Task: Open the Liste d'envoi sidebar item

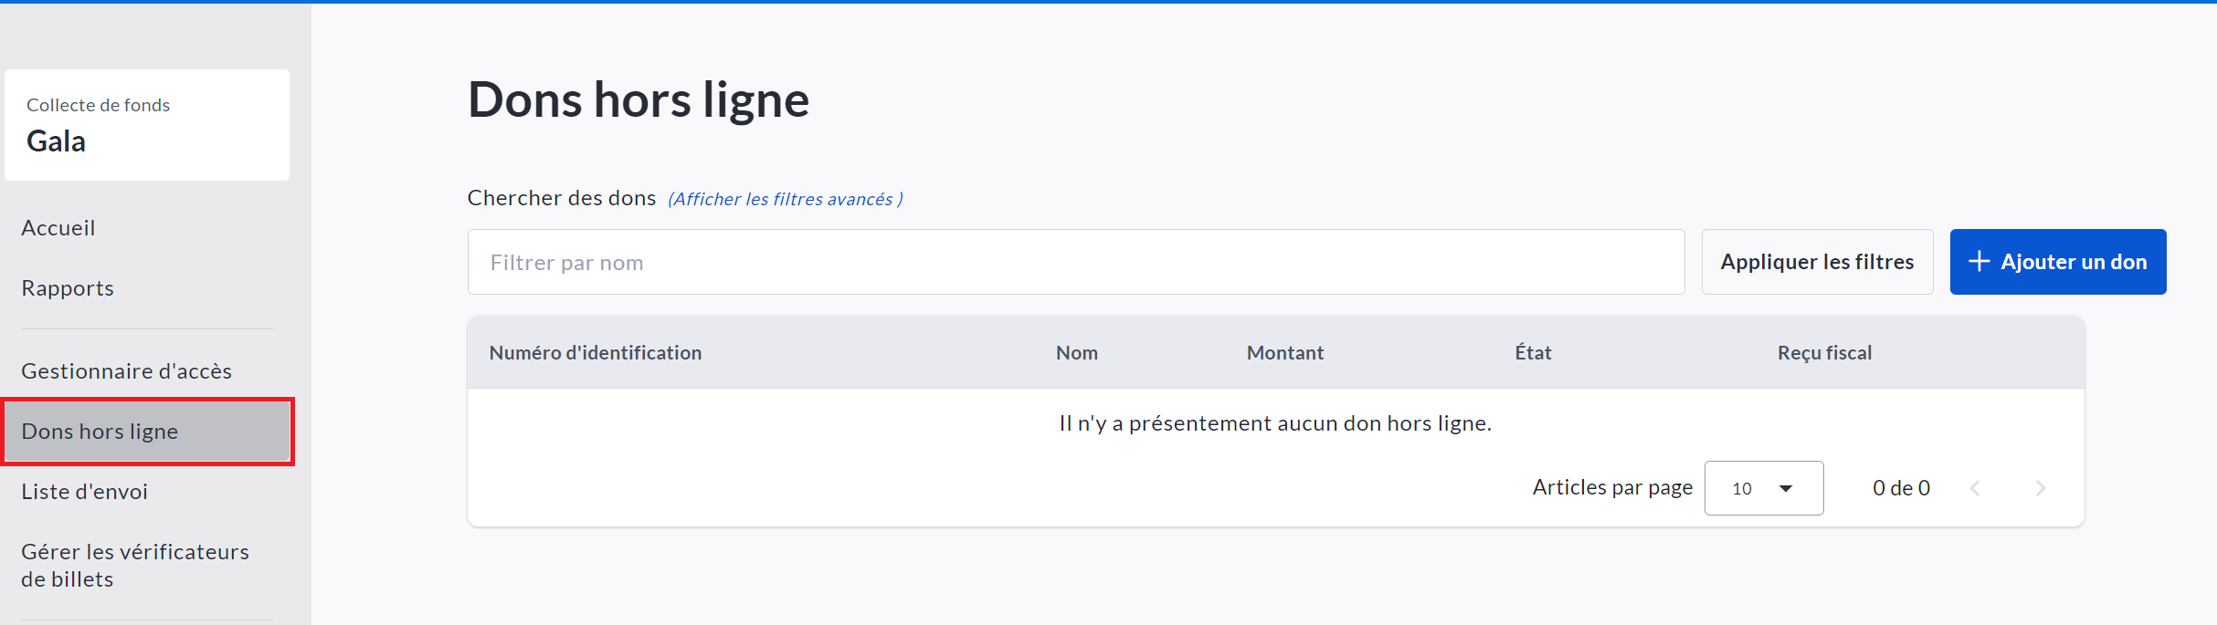Action: tap(84, 492)
